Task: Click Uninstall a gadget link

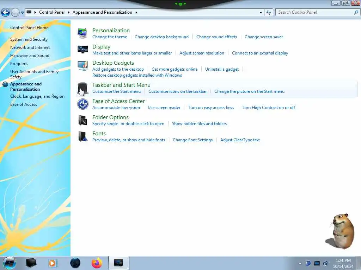Action: (x=222, y=69)
